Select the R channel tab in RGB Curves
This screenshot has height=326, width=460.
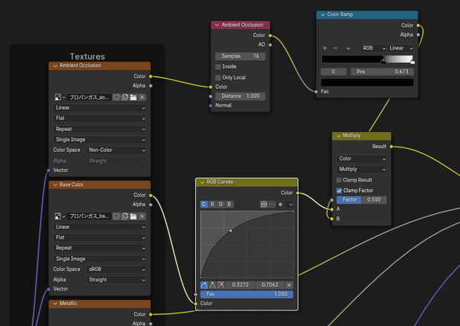pyautogui.click(x=212, y=204)
